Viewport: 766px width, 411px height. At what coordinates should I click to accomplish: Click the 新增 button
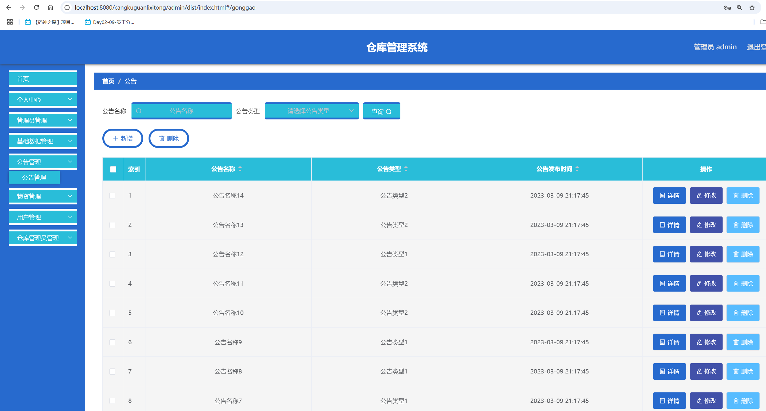tap(123, 138)
